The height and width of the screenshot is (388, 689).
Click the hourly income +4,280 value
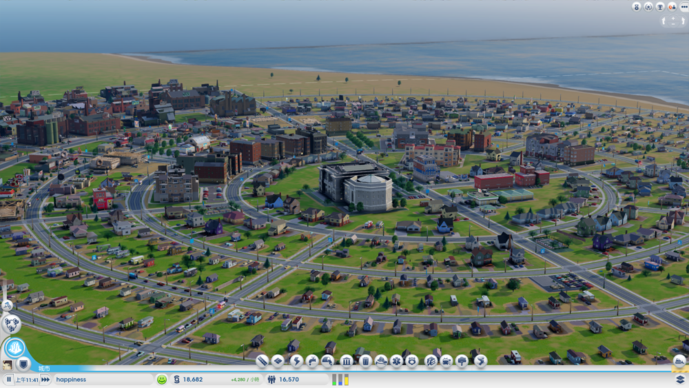(x=245, y=380)
